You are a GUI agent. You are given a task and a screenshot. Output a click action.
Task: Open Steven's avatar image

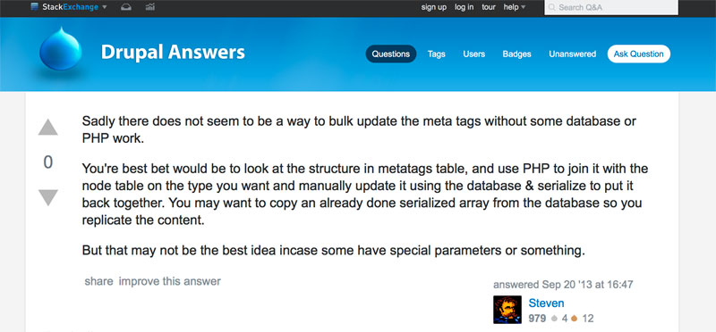pos(507,310)
